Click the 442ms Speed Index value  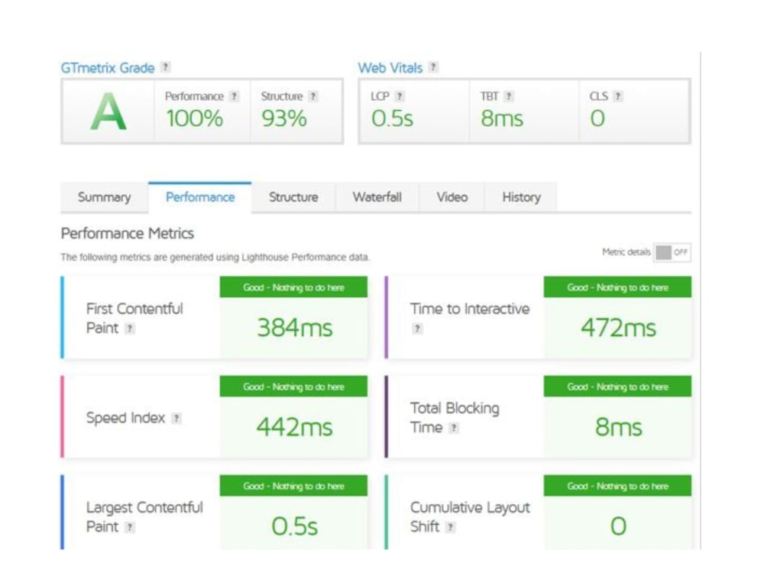coord(295,427)
